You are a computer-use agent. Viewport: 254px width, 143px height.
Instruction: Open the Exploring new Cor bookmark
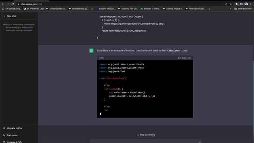click(x=128, y=9)
